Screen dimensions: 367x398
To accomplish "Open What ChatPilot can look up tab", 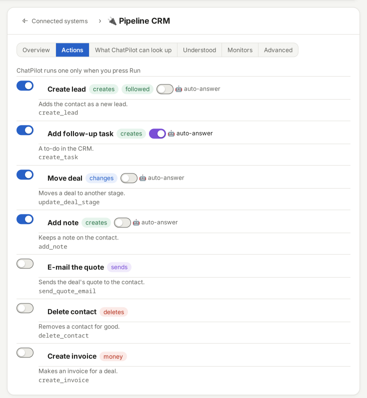I will [133, 50].
